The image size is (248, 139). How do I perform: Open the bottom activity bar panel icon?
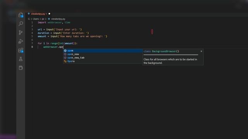21,68
